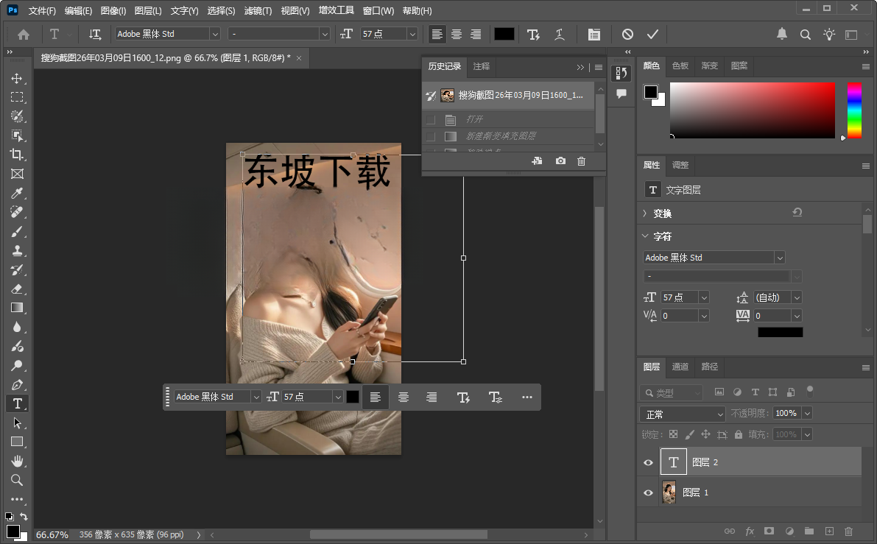Screen dimensions: 877x544
Task: Select the Move tool
Action: point(17,78)
